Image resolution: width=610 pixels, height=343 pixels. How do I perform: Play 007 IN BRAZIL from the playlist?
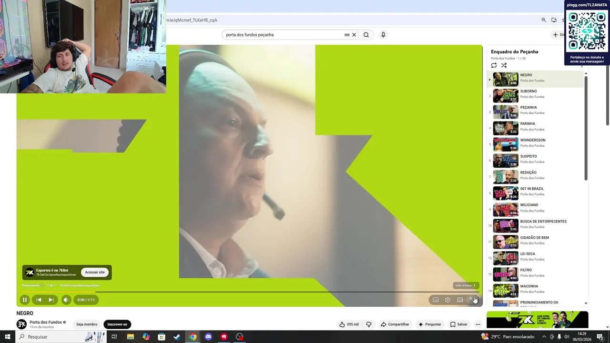click(x=535, y=193)
